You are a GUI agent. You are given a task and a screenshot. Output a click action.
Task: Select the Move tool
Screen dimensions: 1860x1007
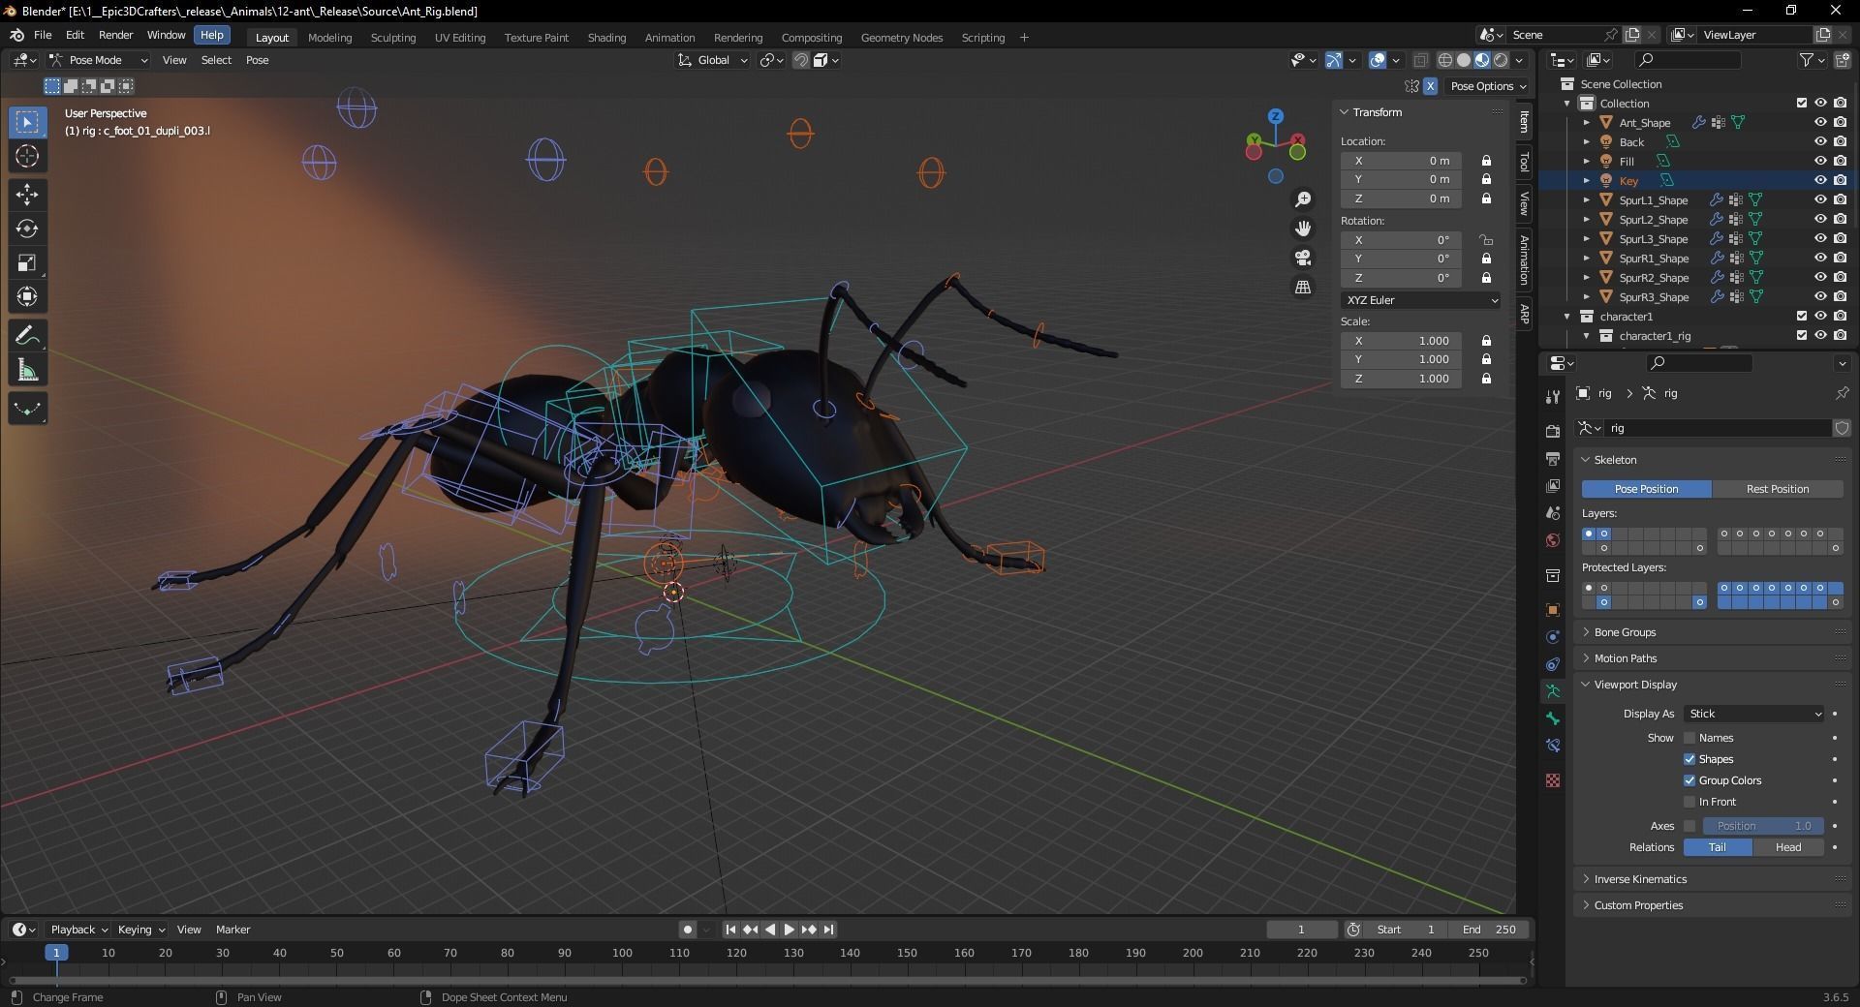tap(27, 195)
